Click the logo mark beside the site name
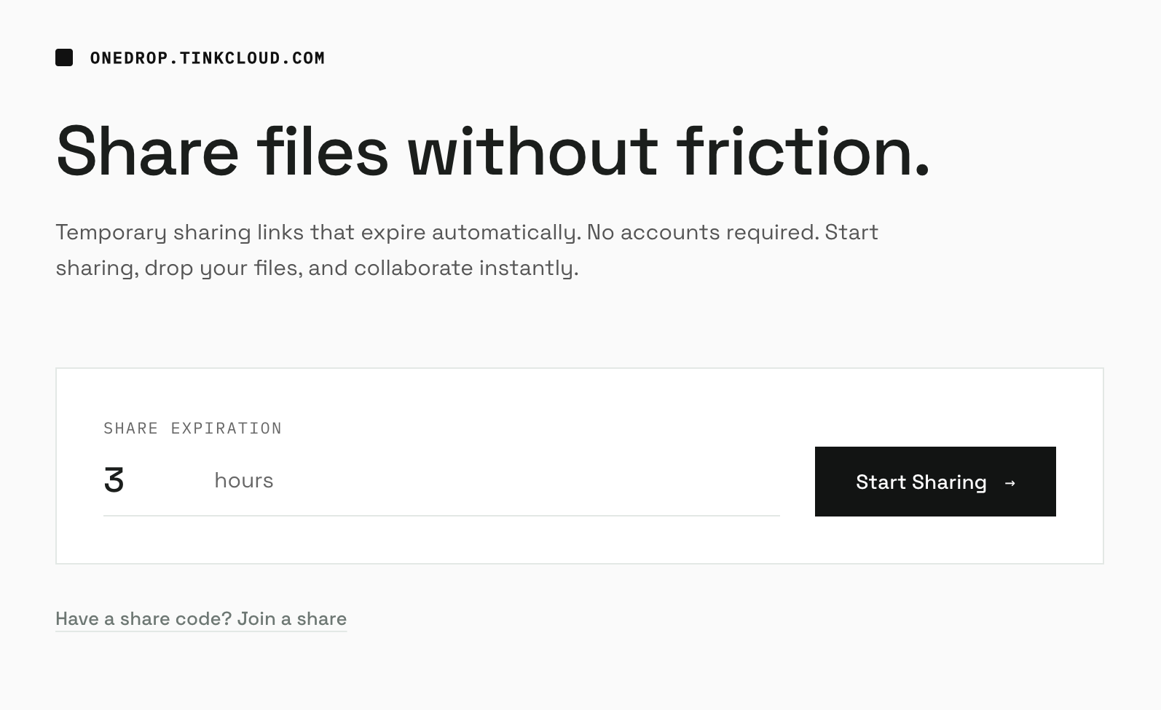 coord(66,57)
